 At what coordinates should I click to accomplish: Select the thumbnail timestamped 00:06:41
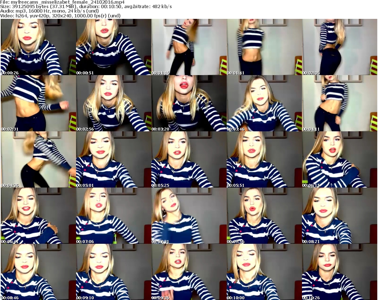pos(38,216)
